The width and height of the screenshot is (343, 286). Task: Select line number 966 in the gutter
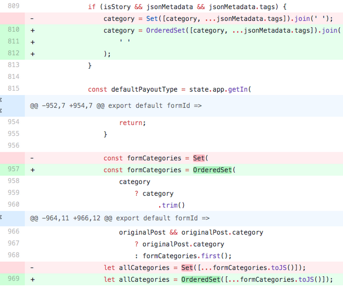13,232
